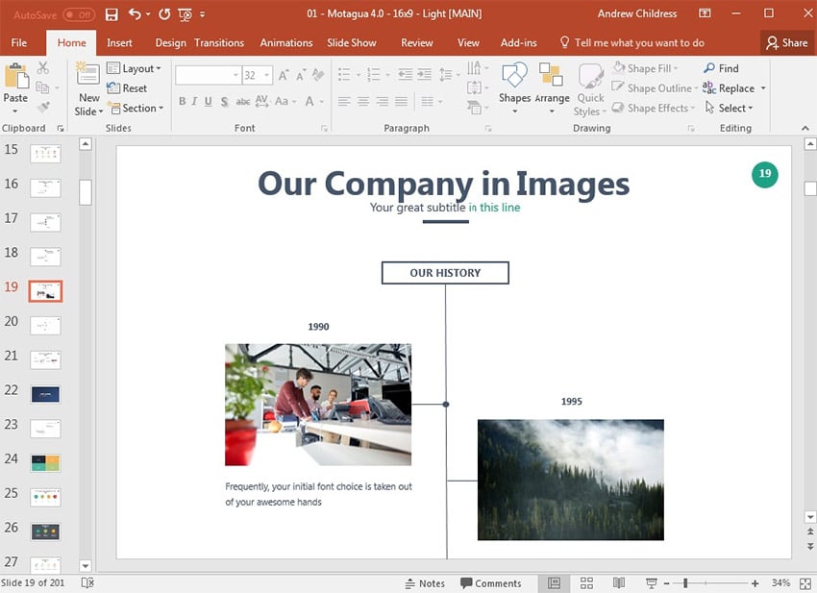Click the Share button
Viewport: 817px width, 593px height.
coord(787,42)
